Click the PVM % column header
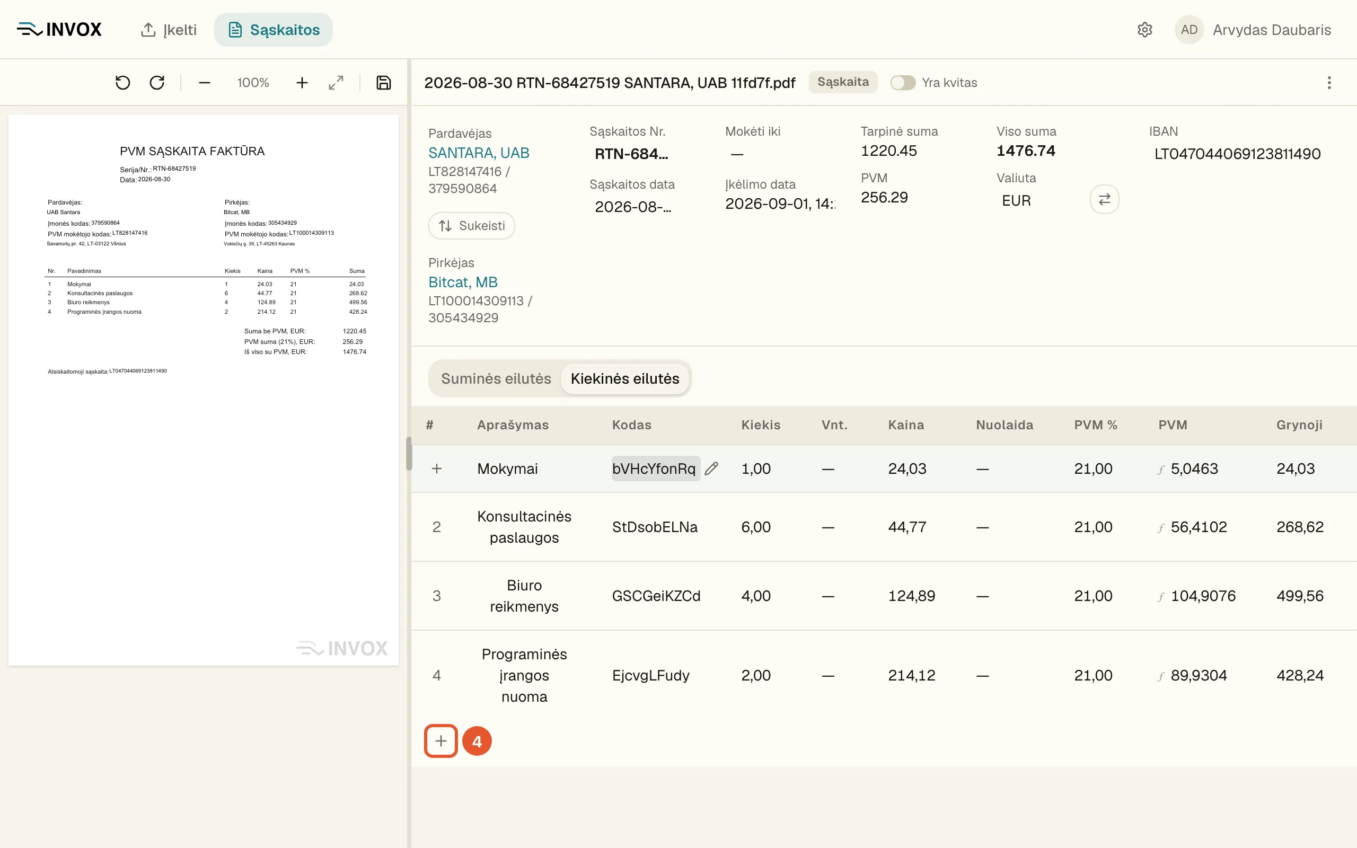The image size is (1357, 848). point(1095,425)
